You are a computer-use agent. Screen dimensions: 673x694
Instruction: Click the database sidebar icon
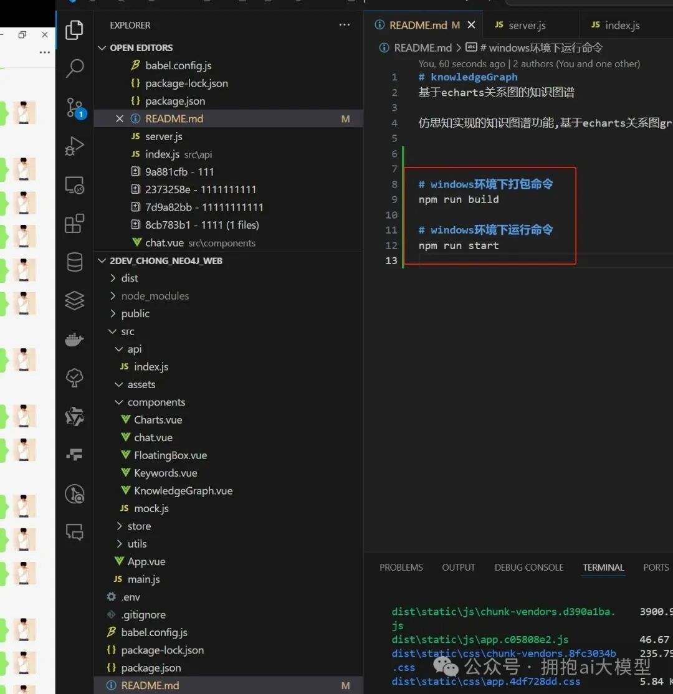tap(74, 262)
